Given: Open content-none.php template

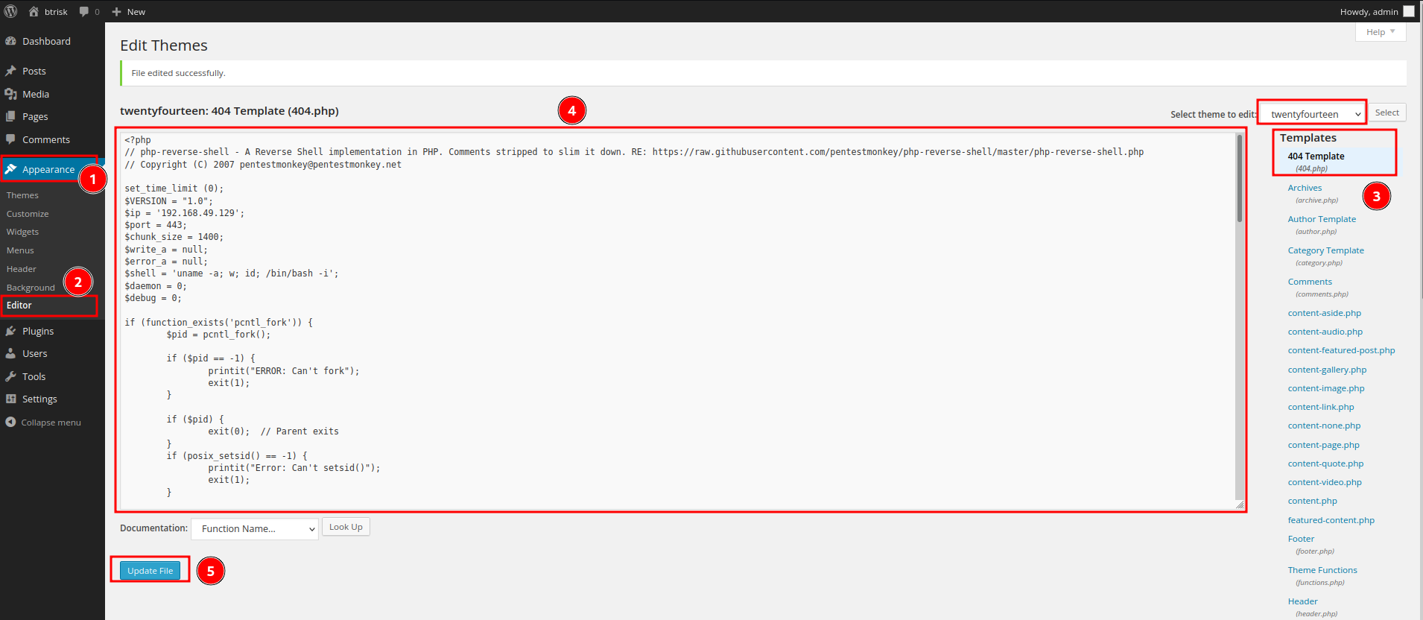Looking at the screenshot, I should [x=1324, y=426].
